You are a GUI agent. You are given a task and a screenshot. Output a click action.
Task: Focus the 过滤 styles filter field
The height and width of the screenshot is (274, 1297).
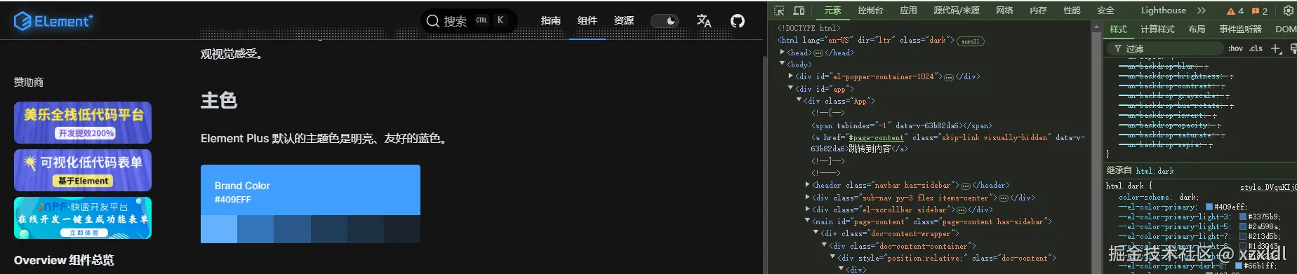pyautogui.click(x=1165, y=48)
